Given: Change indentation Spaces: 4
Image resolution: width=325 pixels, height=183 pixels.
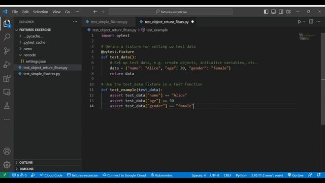Looking at the screenshot, I should tap(199, 175).
